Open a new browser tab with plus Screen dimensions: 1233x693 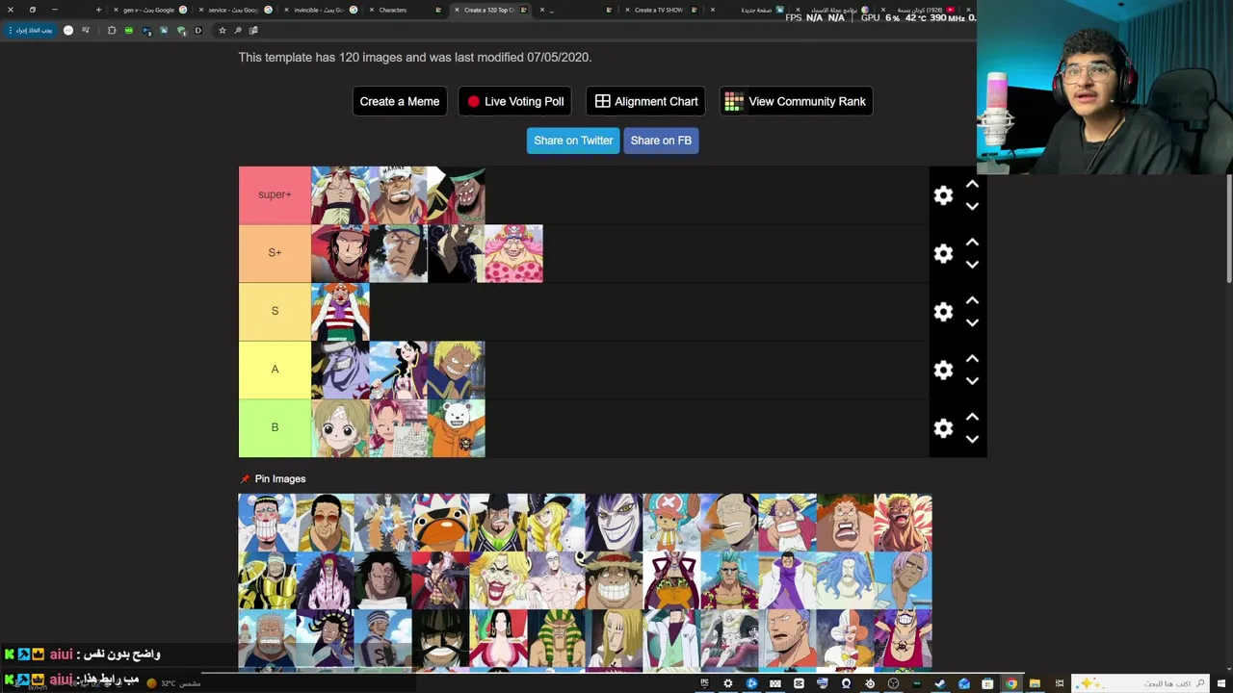click(x=98, y=10)
